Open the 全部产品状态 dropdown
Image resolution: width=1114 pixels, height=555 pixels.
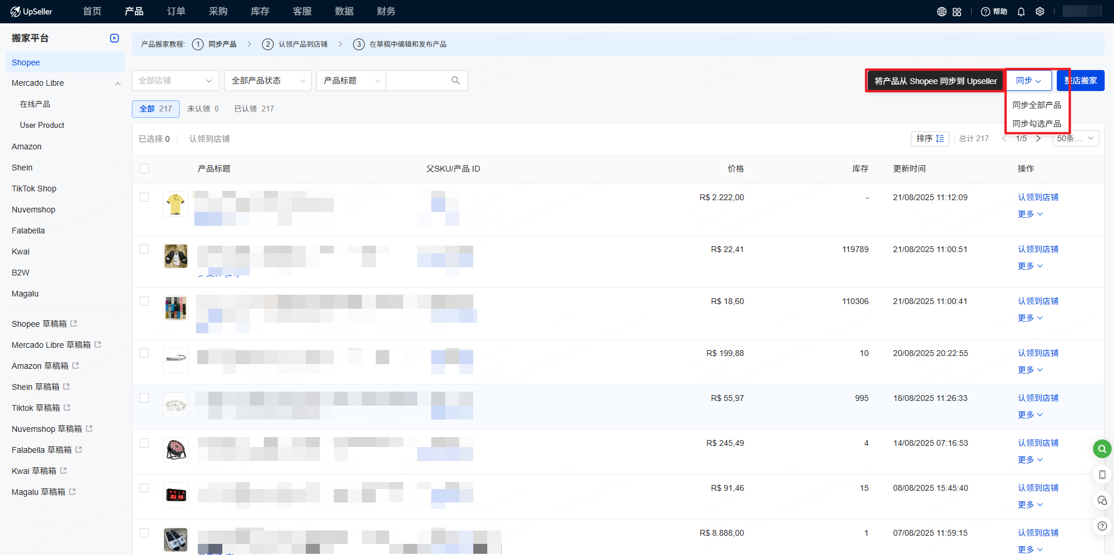point(268,81)
